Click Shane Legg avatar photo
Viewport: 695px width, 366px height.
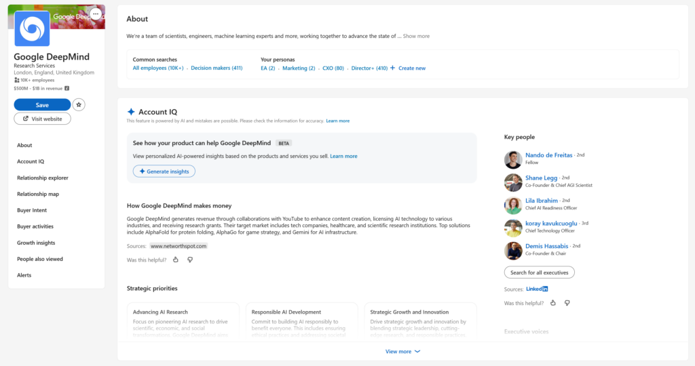[x=513, y=182]
